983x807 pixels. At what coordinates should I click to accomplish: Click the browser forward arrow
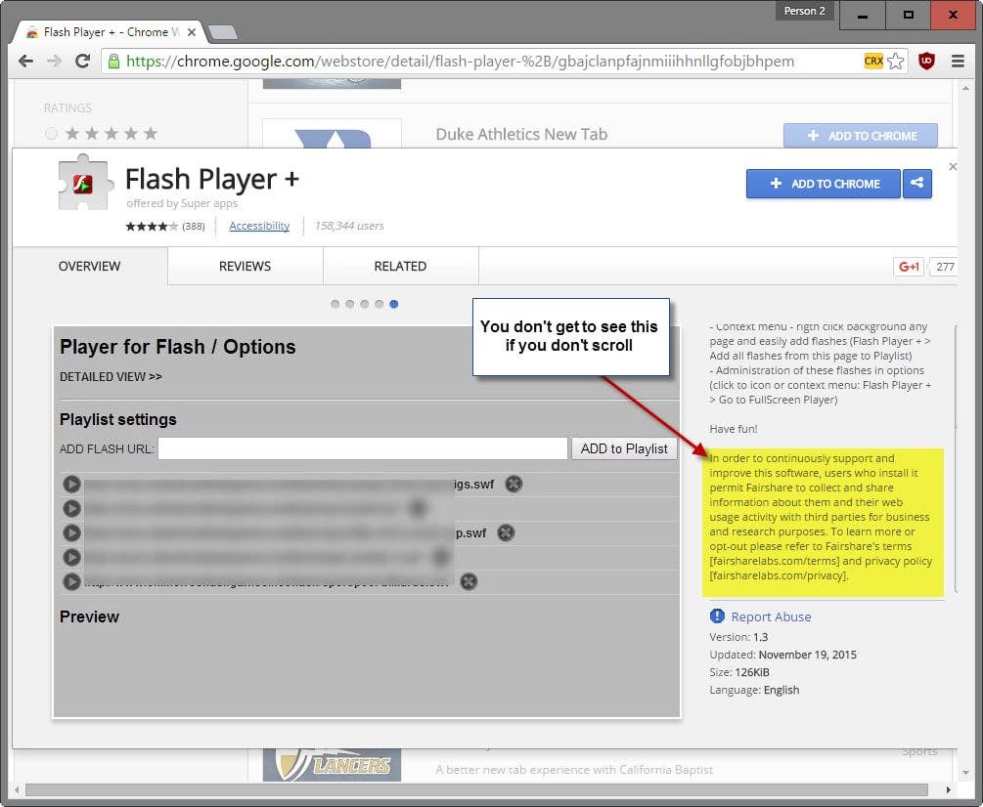54,61
